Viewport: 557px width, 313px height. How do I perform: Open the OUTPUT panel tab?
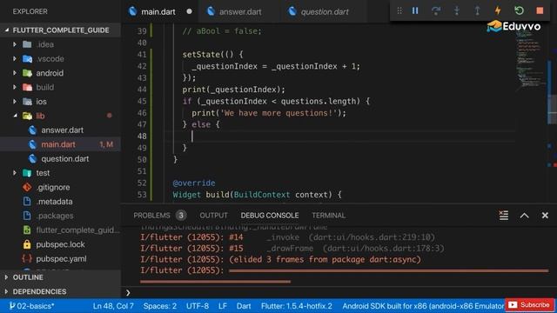(x=213, y=216)
